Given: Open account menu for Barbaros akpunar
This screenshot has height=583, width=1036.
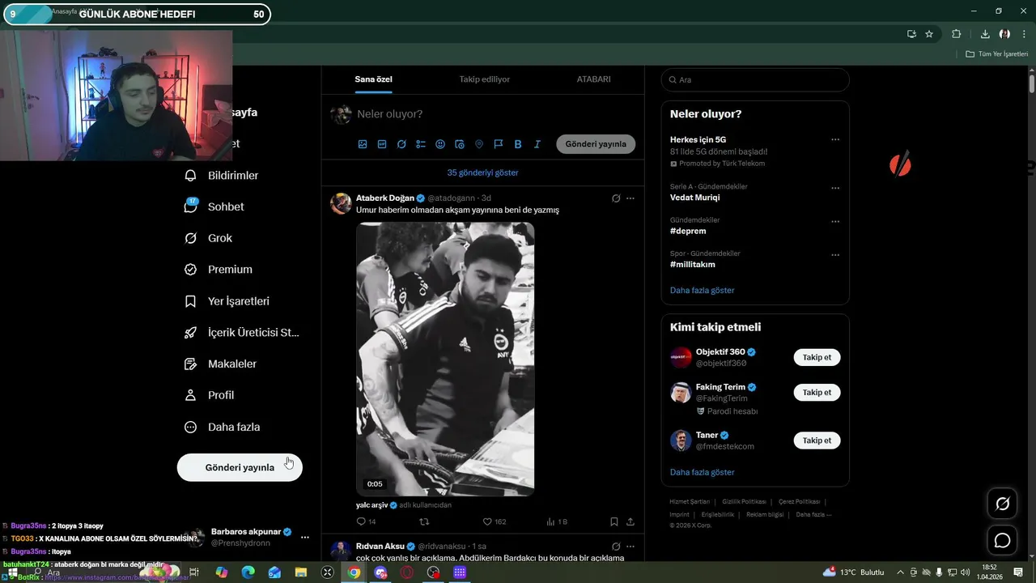Looking at the screenshot, I should 305,537.
